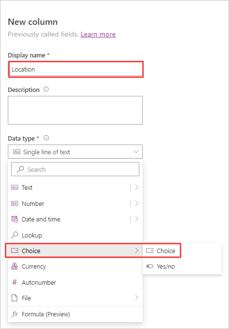This screenshot has height=329, width=229.
Task: Click the Number 123 icon
Action: point(15,203)
